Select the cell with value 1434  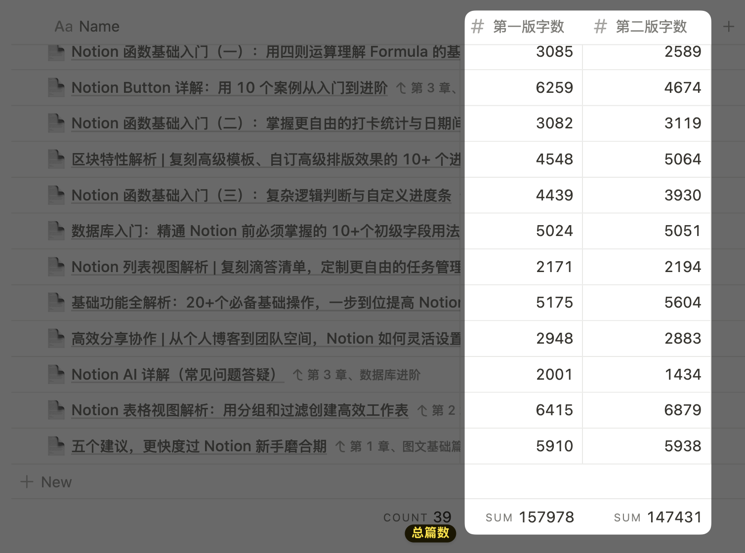pyautogui.click(x=647, y=375)
